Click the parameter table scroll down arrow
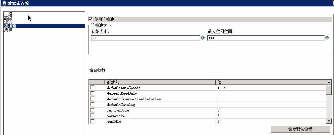Viewport: 334px width, 135px height. [x=329, y=121]
